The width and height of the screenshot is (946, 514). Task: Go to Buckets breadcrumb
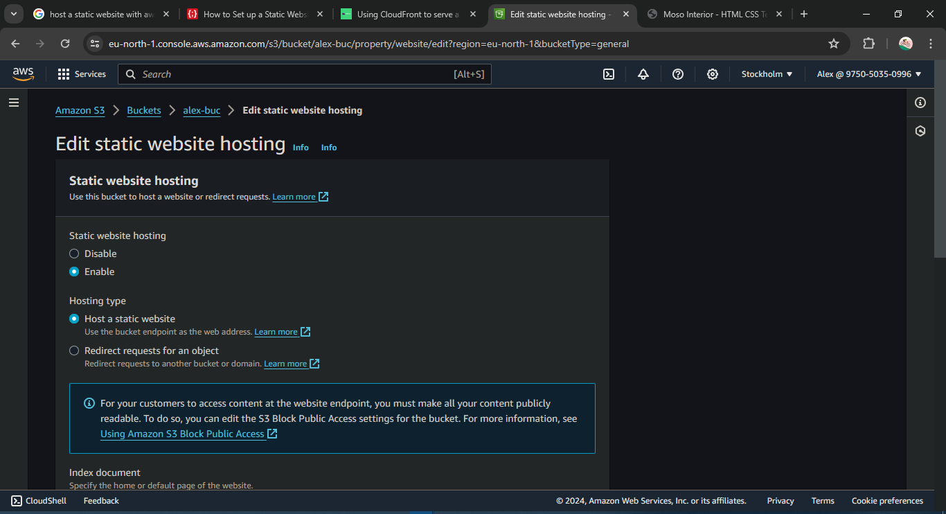coord(144,110)
